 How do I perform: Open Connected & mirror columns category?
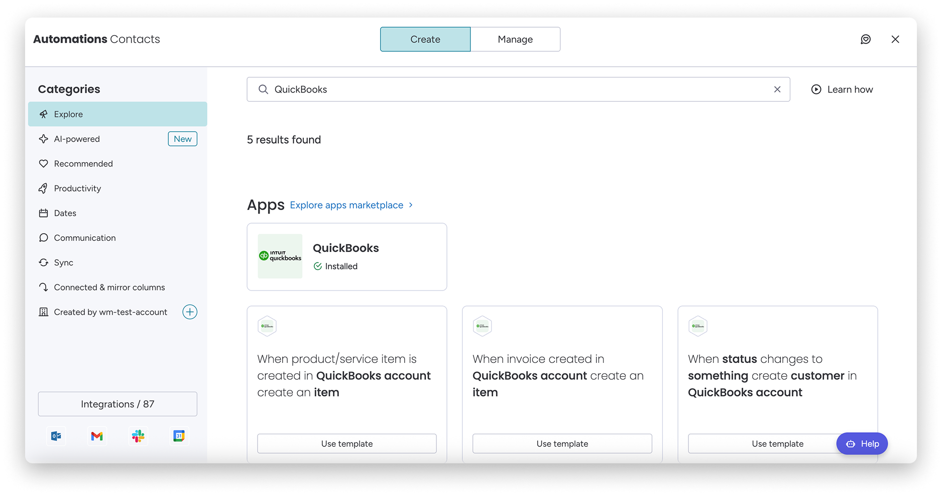pyautogui.click(x=117, y=287)
